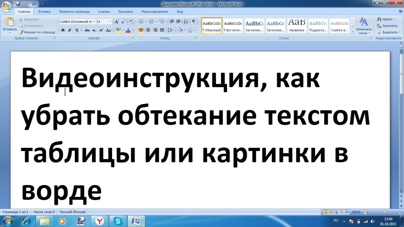This screenshot has width=404, height=227.
Task: Toggle superscript (x²) formatting
Action: tap(101, 30)
